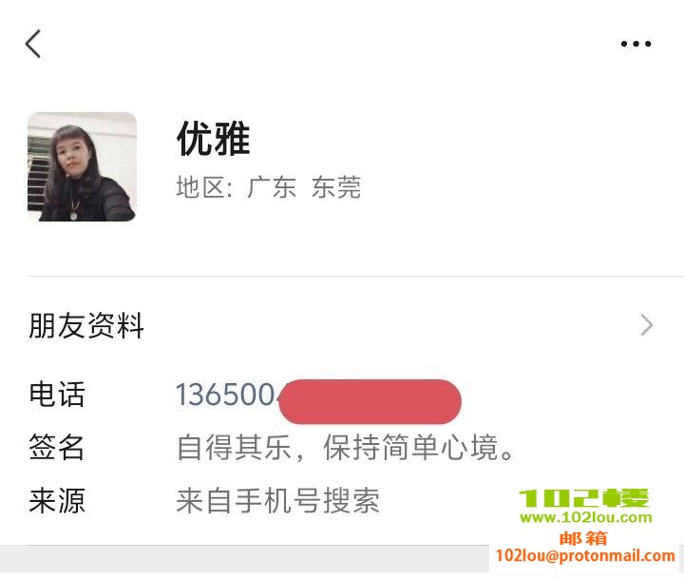Tap the back arrow icon

(33, 44)
